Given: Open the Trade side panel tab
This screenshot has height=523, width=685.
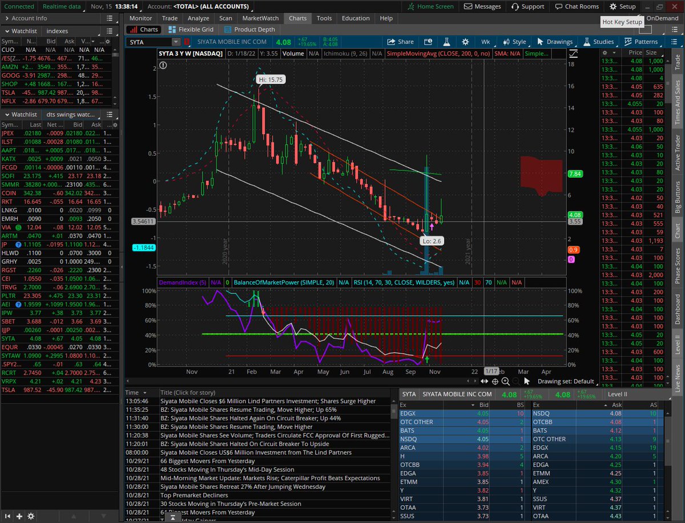Looking at the screenshot, I should pos(678,61).
